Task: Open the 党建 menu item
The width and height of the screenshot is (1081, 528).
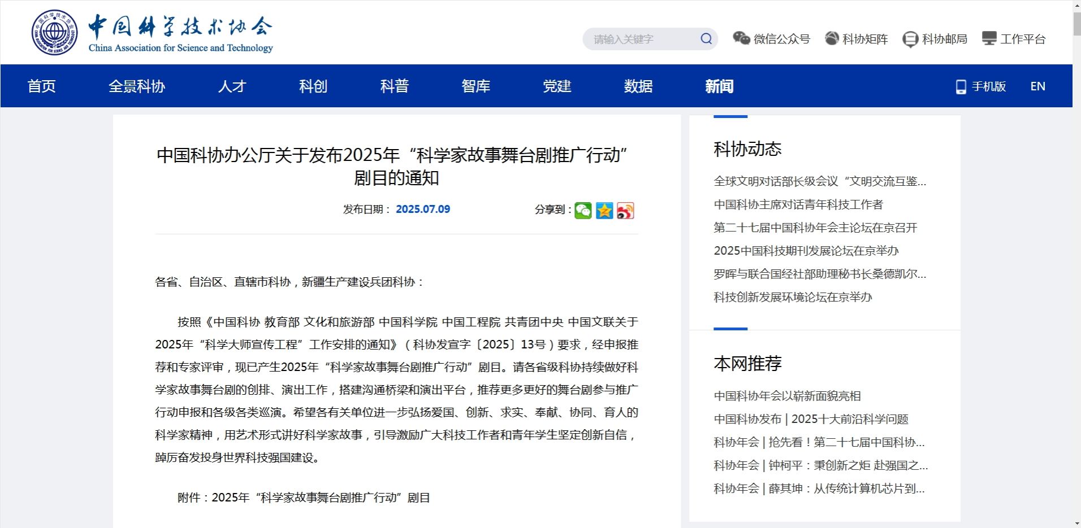Action: coord(557,86)
